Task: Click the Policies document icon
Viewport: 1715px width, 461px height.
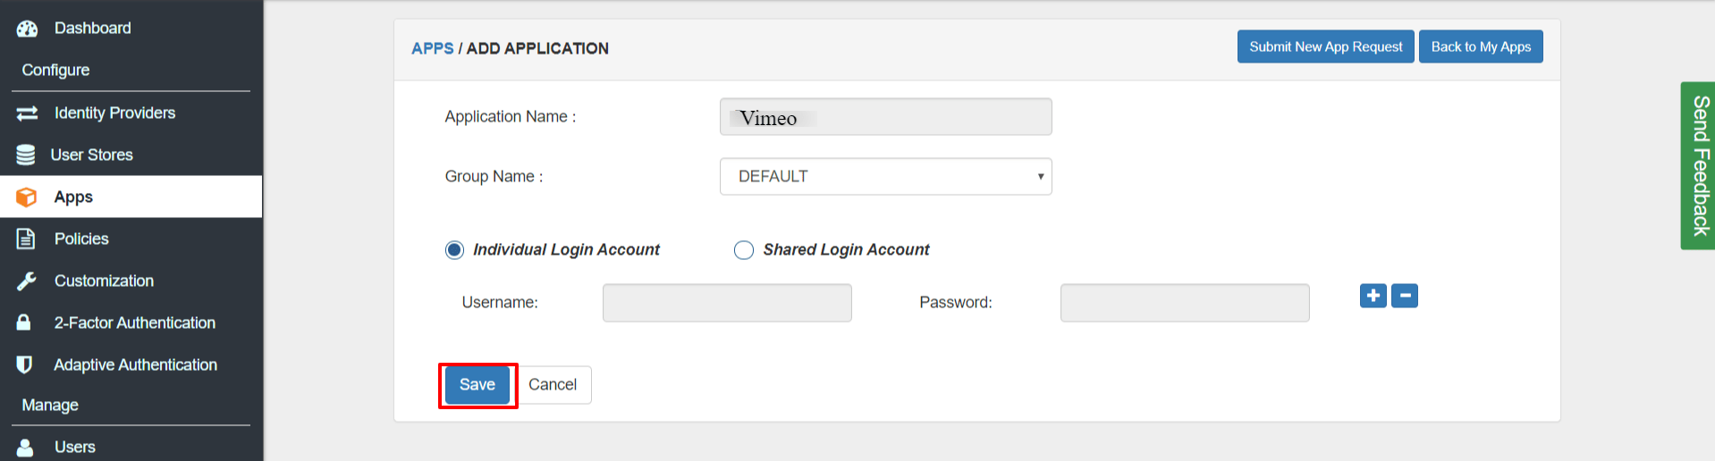Action: point(26,239)
